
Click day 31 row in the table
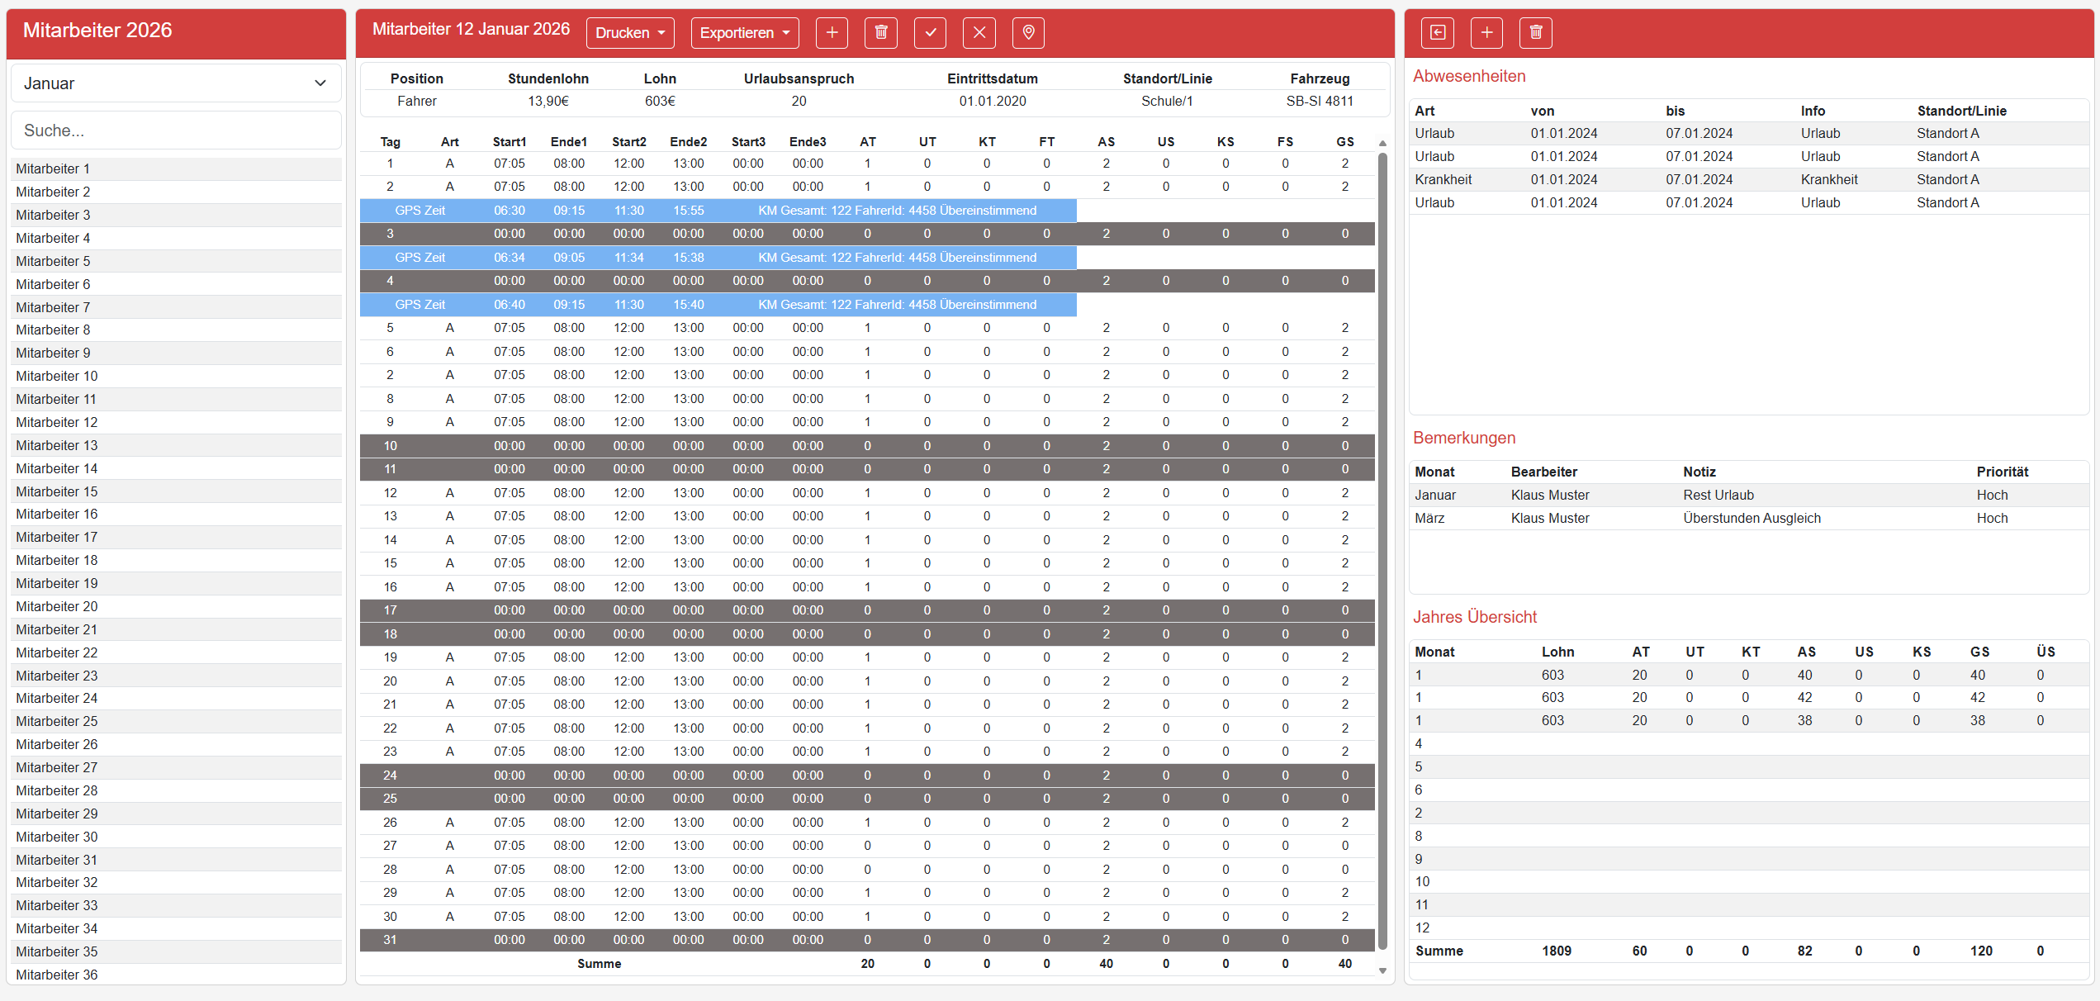867,940
